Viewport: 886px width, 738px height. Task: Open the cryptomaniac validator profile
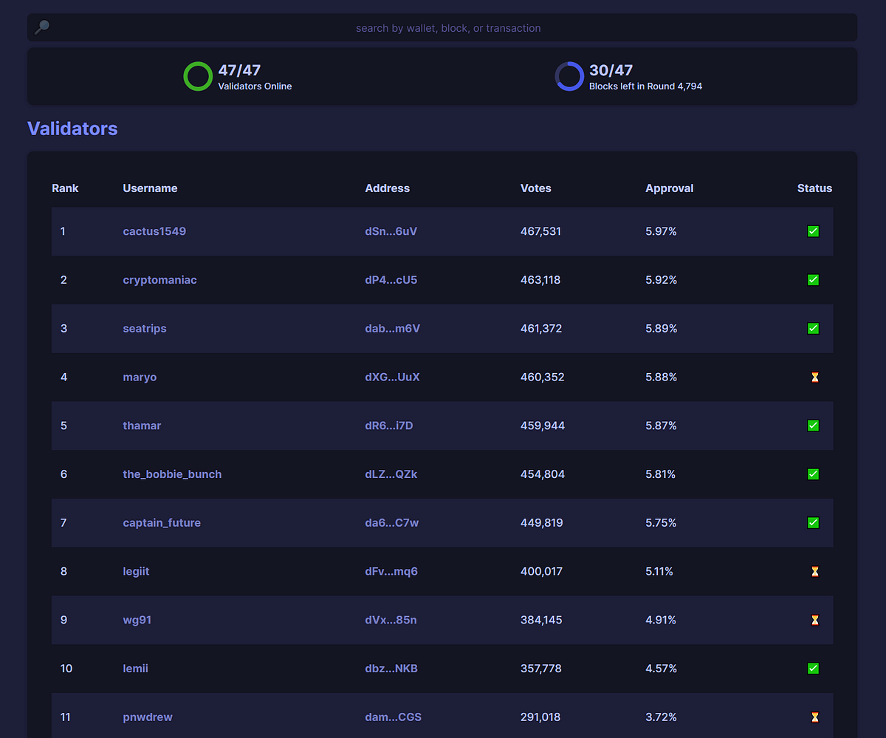(x=159, y=280)
